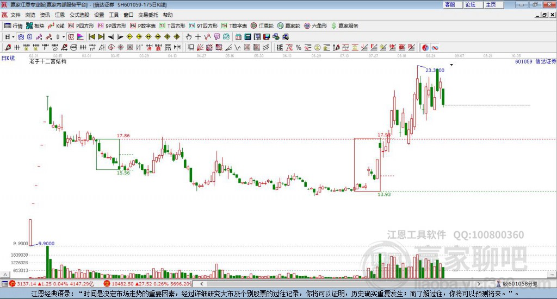This screenshot has width=557, height=299.
Task: Open the 公式选股 menu
Action: (x=79, y=15)
